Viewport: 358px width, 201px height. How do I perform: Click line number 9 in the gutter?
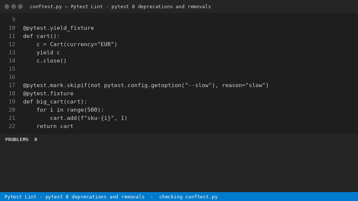[13, 20]
